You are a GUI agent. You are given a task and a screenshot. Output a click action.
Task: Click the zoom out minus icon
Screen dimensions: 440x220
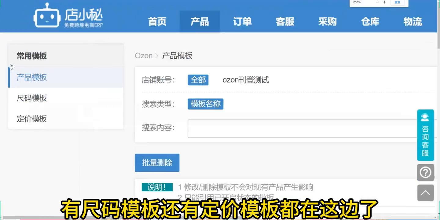tap(377, 2)
